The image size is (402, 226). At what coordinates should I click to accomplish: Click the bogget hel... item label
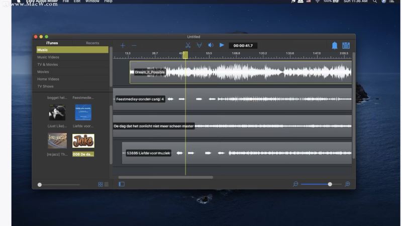click(x=57, y=97)
